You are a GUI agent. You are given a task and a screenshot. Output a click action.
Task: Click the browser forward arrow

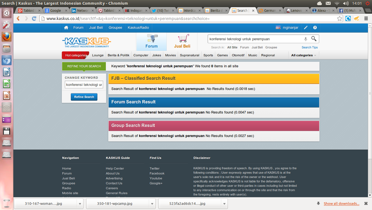26,19
